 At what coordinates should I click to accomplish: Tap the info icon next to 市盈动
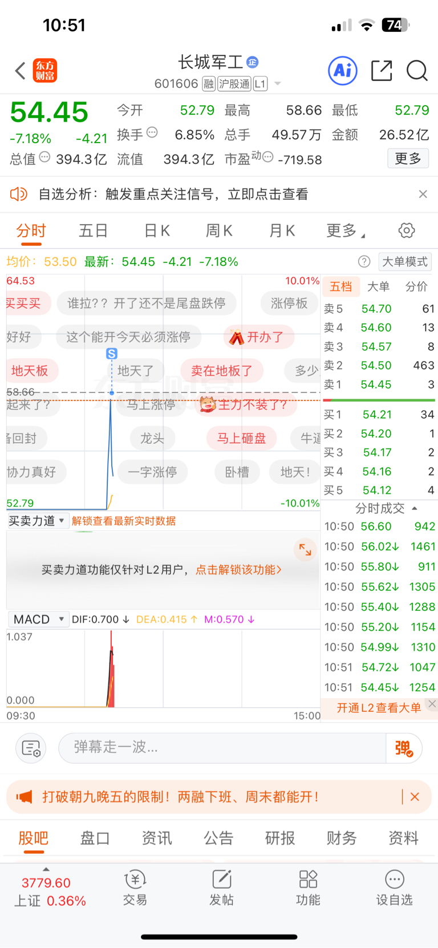(x=267, y=156)
